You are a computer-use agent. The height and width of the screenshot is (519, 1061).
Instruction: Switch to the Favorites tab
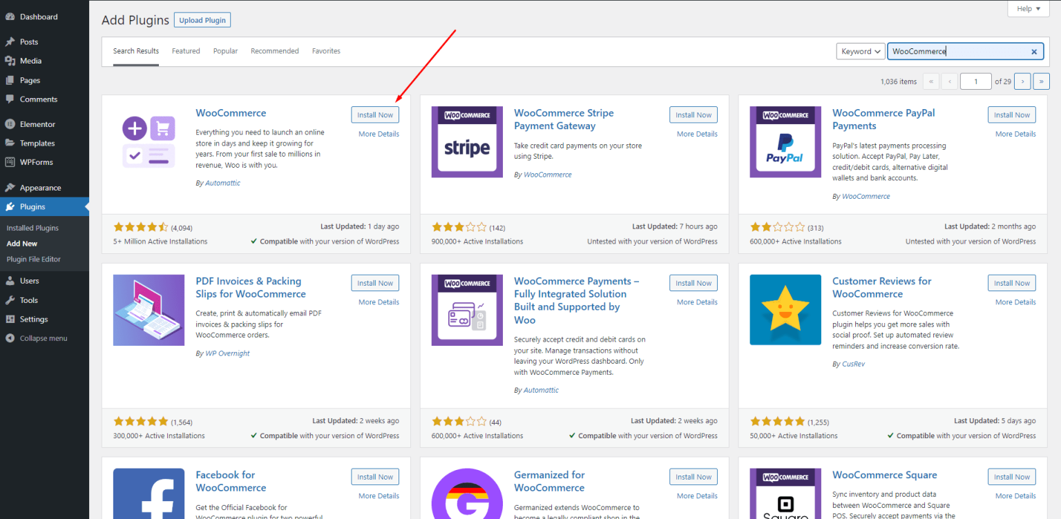pos(326,50)
